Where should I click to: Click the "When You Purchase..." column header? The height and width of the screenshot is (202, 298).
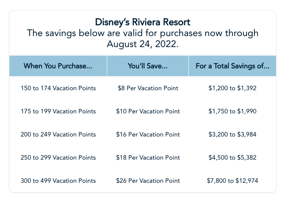point(58,66)
